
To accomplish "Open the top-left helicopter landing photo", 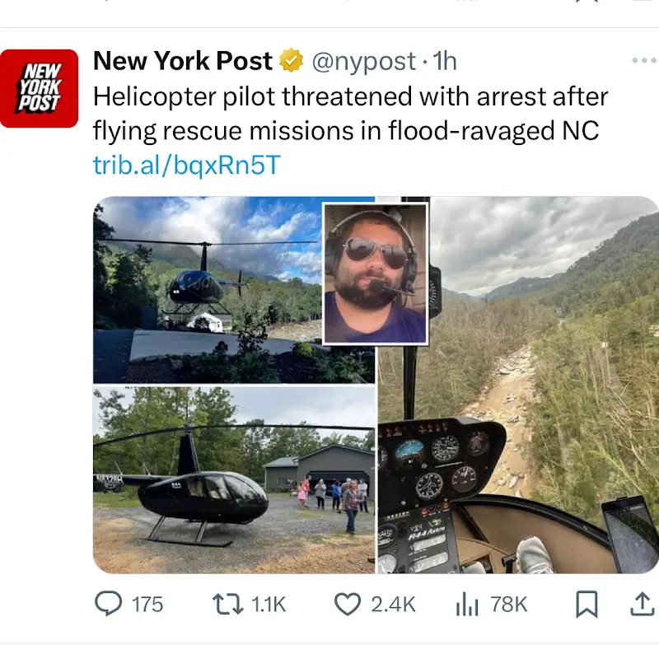I will [206, 288].
